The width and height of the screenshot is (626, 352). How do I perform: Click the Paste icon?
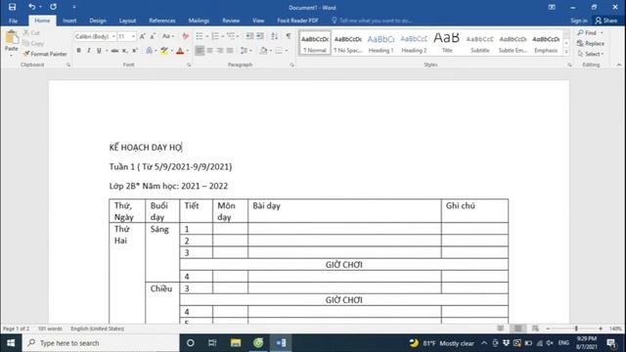(12, 37)
